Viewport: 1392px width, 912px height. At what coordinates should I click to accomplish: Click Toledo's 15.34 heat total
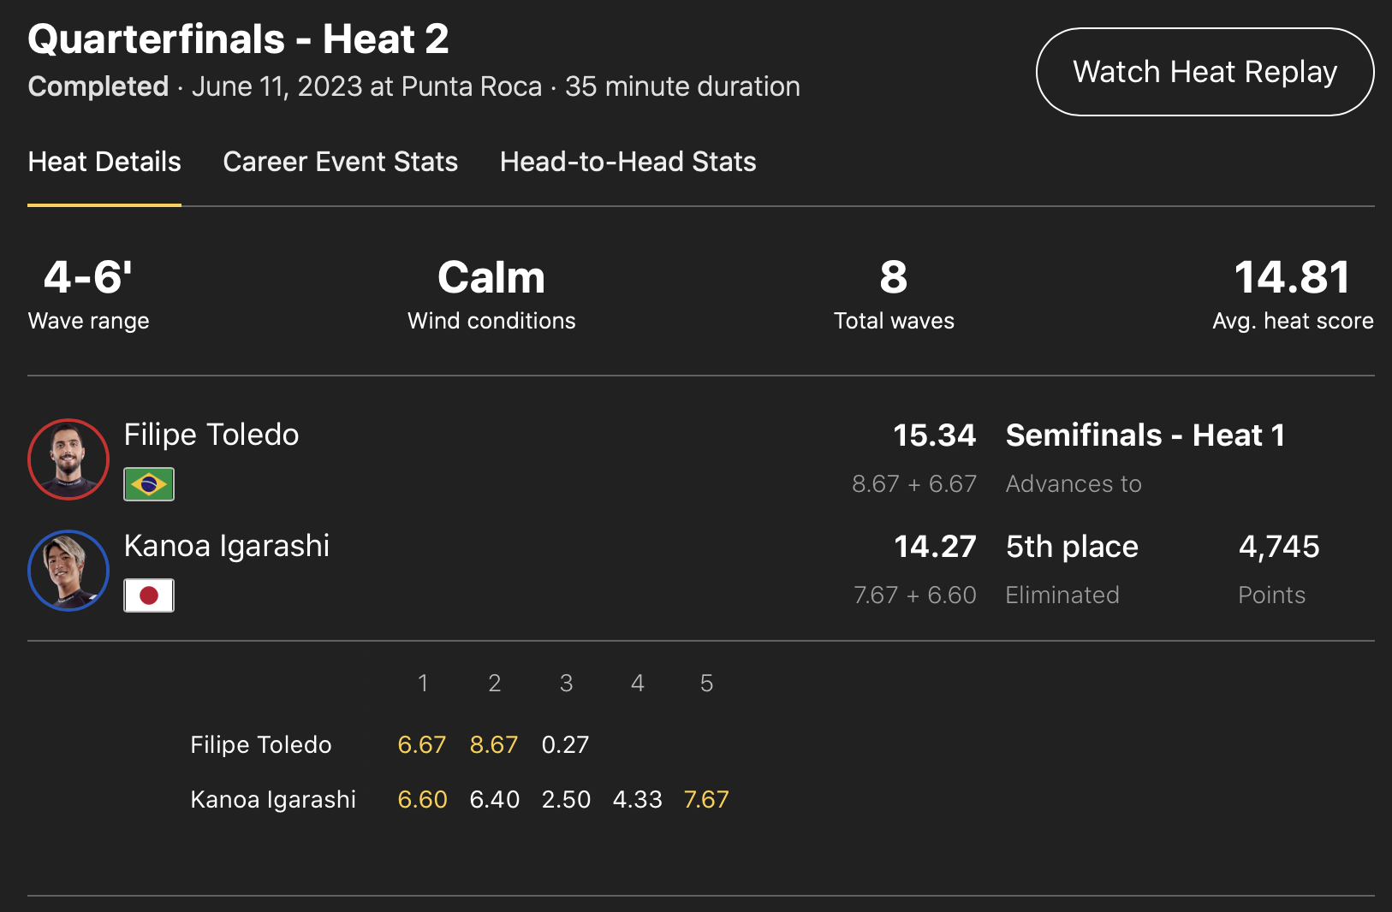(x=934, y=435)
